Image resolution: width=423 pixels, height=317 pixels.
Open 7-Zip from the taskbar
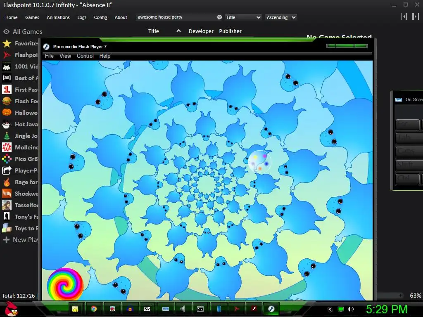[147, 309]
